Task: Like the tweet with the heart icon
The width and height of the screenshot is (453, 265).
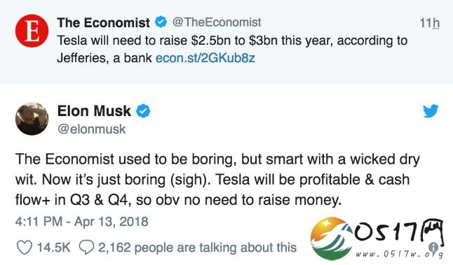Action: (25, 248)
